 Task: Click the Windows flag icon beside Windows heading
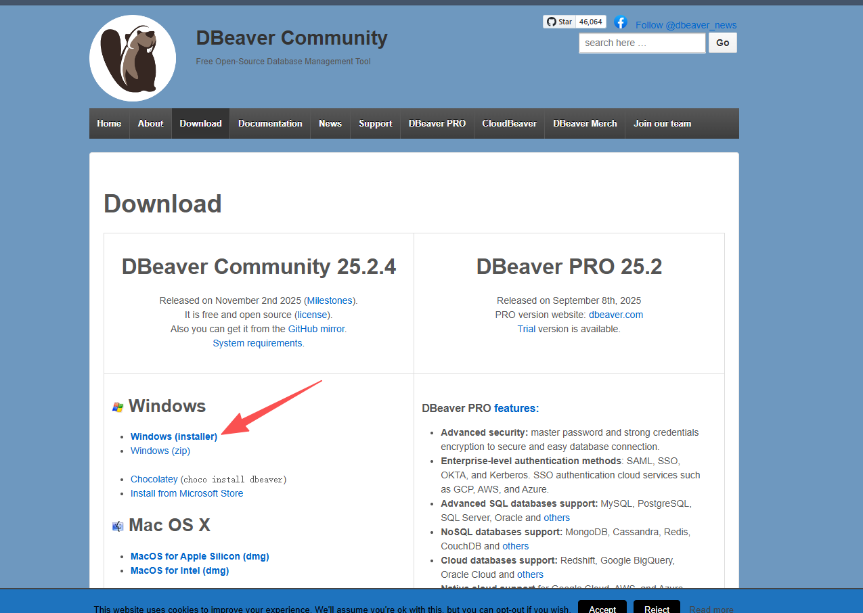118,407
